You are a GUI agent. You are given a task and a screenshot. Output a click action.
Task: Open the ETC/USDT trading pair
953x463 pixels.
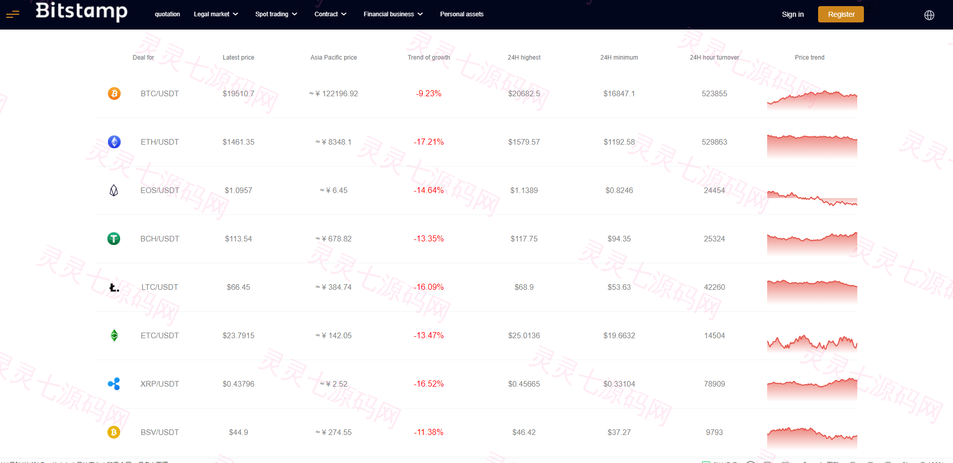point(160,336)
